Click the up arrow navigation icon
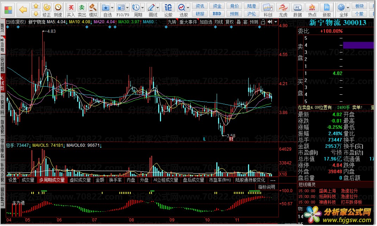The image size is (377, 226). click(x=36, y=6)
